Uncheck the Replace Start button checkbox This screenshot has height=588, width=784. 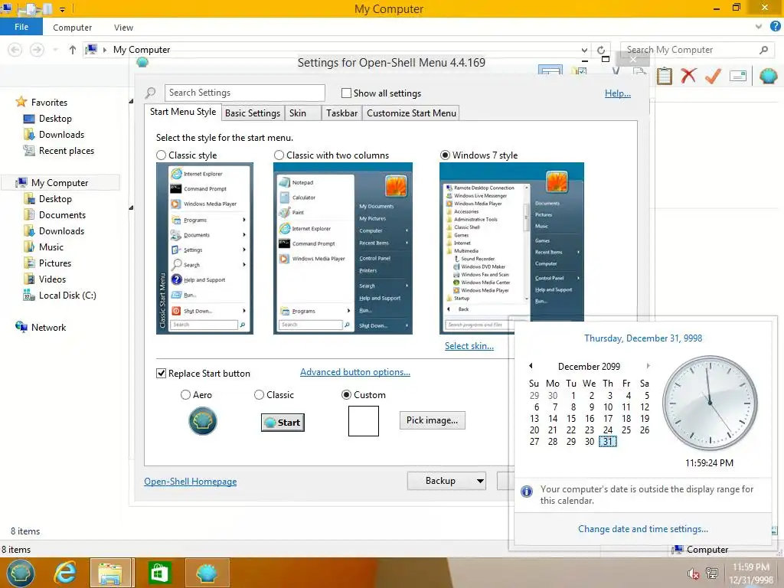161,373
